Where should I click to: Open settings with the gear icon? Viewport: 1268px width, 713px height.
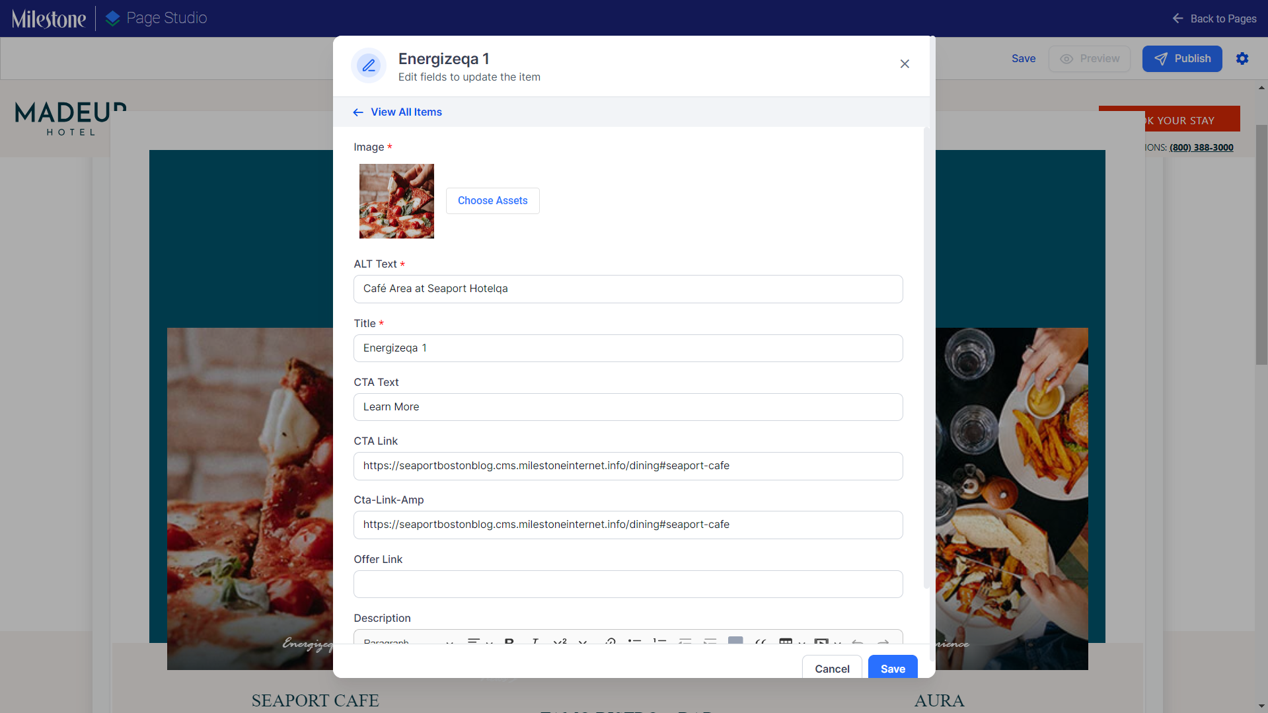pos(1242,59)
